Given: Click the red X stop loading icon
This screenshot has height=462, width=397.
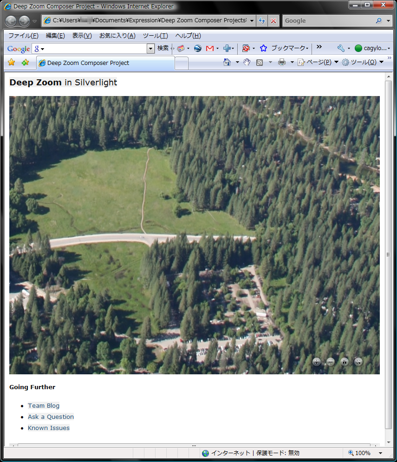Looking at the screenshot, I should pyautogui.click(x=274, y=21).
